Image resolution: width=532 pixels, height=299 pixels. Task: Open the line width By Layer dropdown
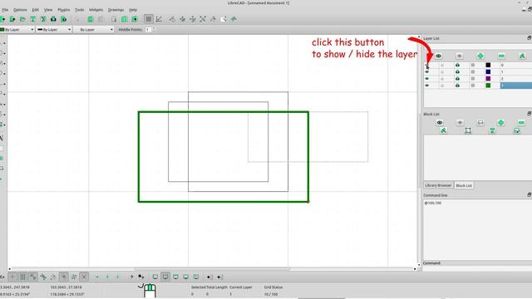click(54, 30)
